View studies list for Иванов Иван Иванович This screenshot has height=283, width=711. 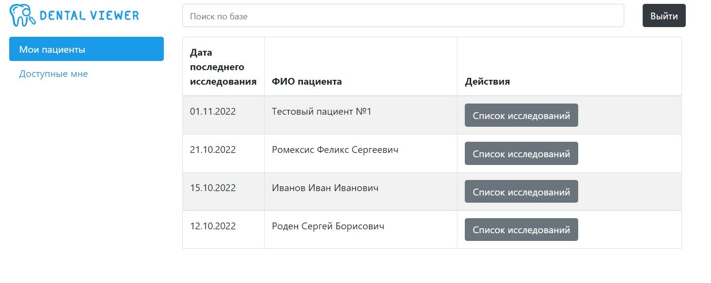click(x=521, y=192)
